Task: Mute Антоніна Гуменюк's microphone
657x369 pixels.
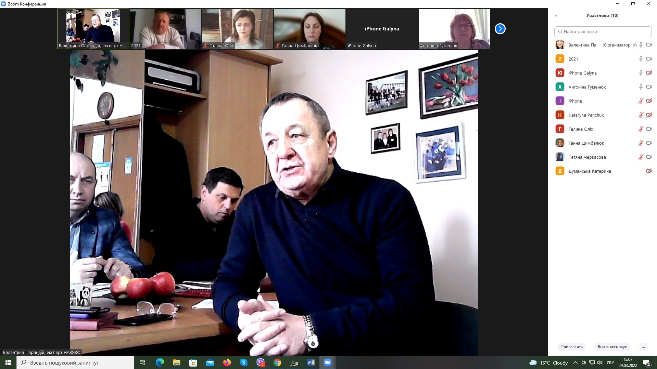Action: pos(641,87)
